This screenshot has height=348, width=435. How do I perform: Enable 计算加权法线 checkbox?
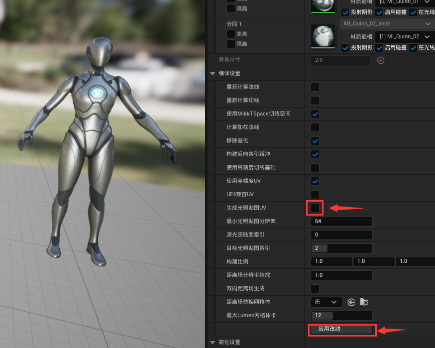pyautogui.click(x=315, y=127)
